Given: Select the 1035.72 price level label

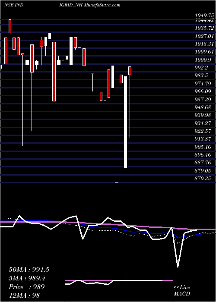Looking at the screenshot, I should 204,28.
